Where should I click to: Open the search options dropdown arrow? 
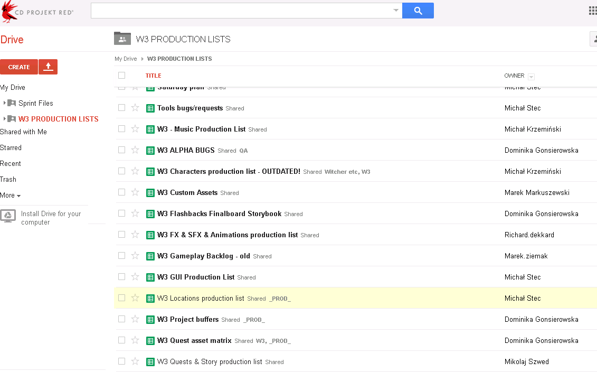coord(396,11)
